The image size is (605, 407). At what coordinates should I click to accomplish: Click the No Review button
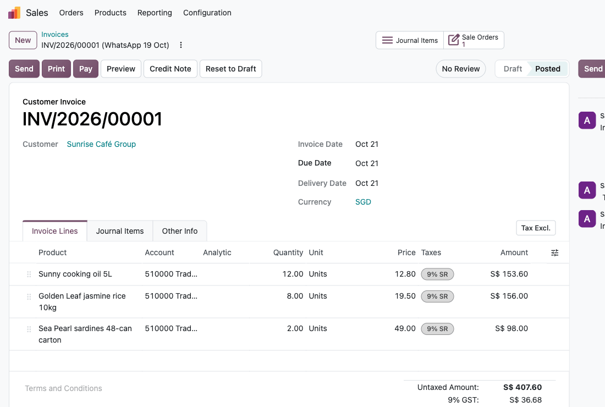(x=461, y=69)
